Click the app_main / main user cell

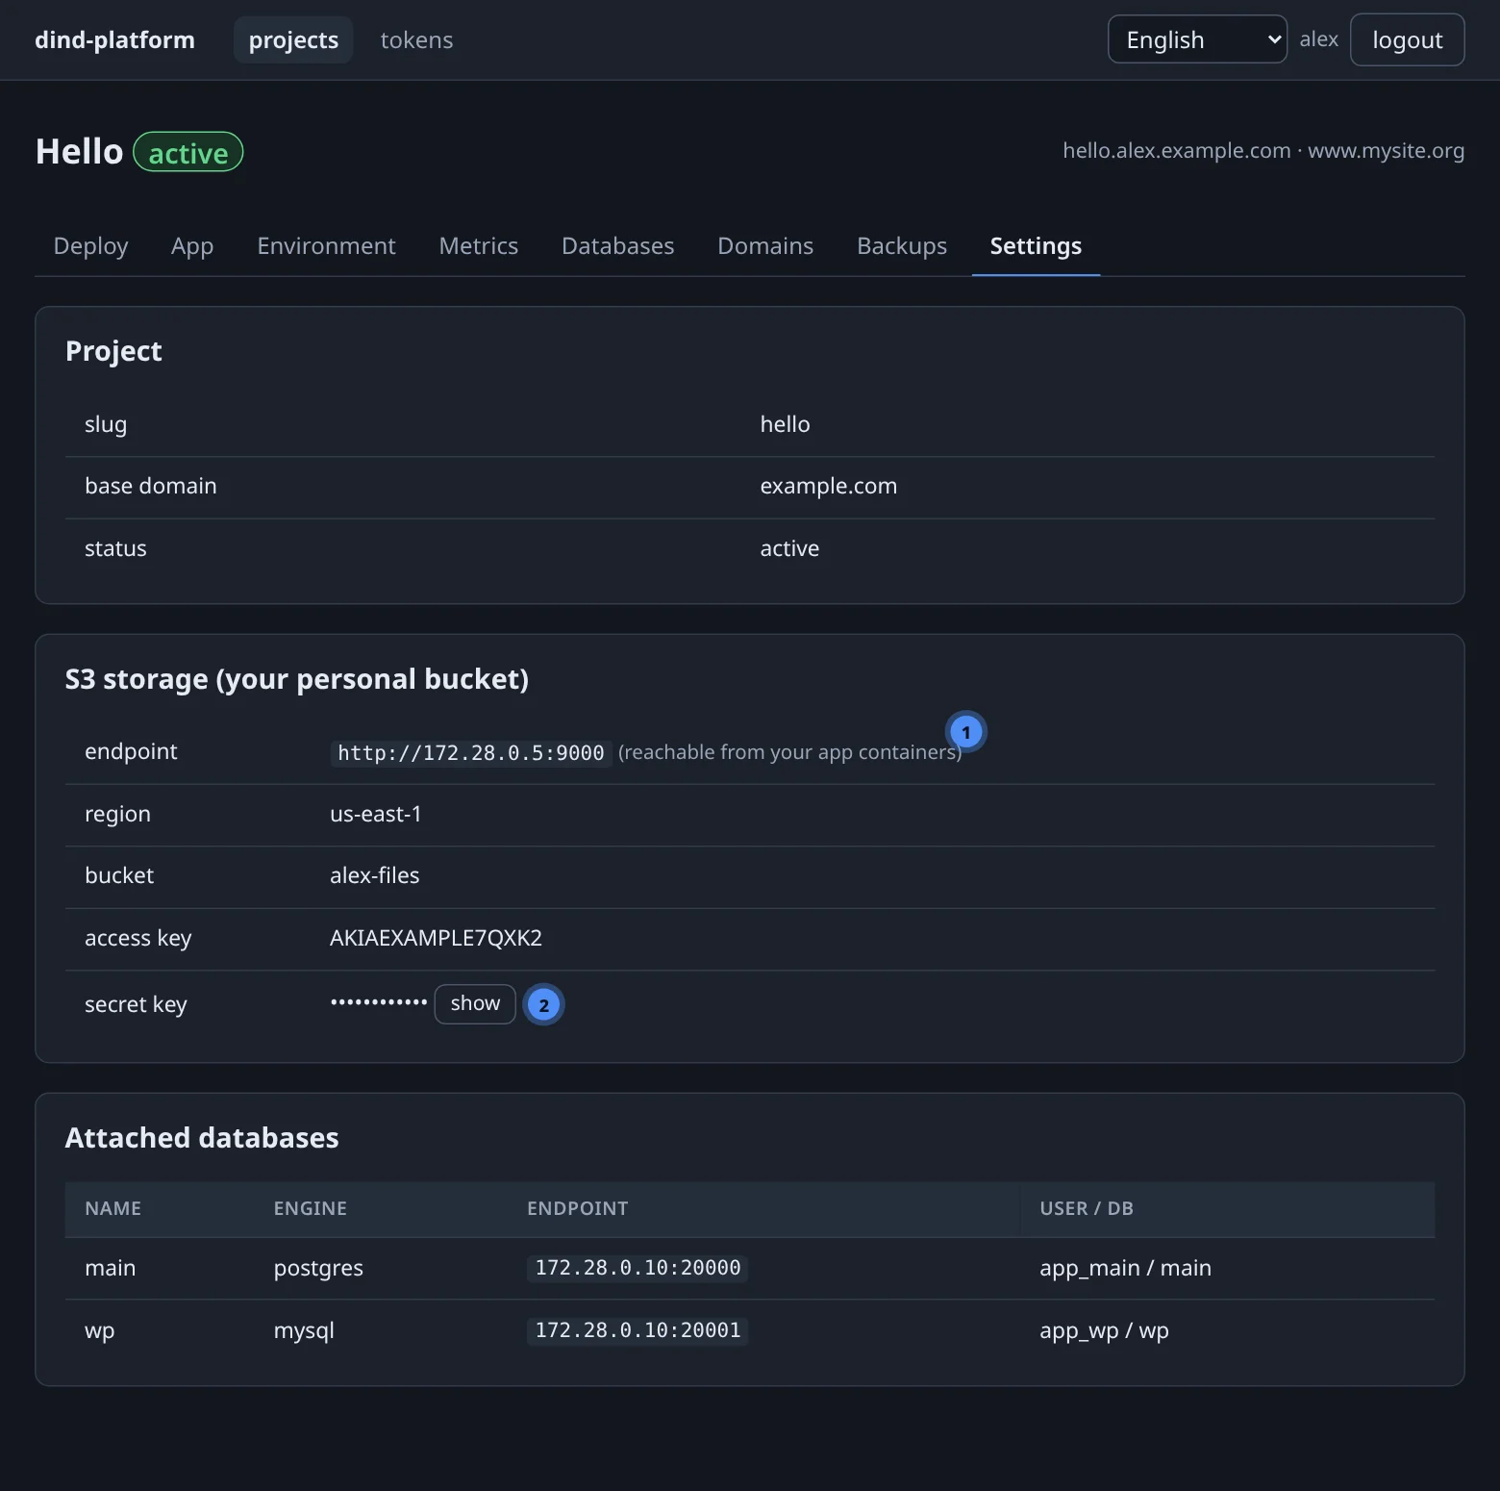pos(1125,1268)
